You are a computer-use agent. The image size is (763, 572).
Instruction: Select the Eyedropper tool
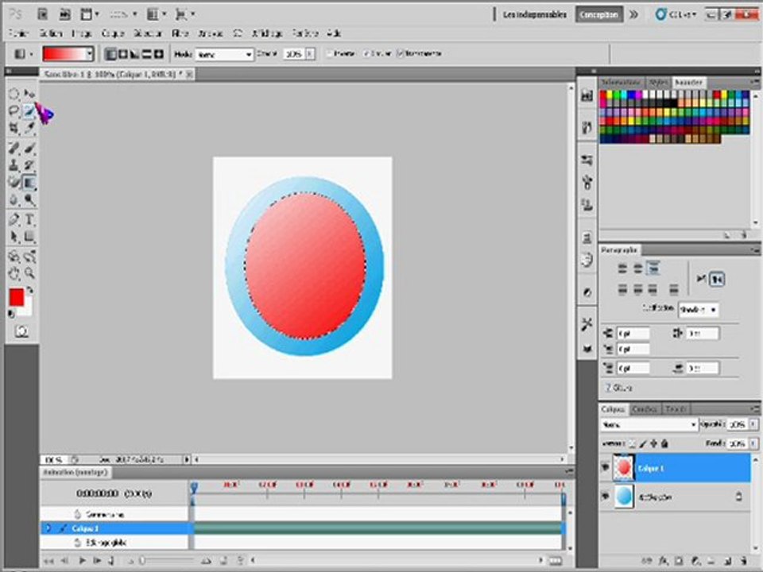click(x=29, y=128)
